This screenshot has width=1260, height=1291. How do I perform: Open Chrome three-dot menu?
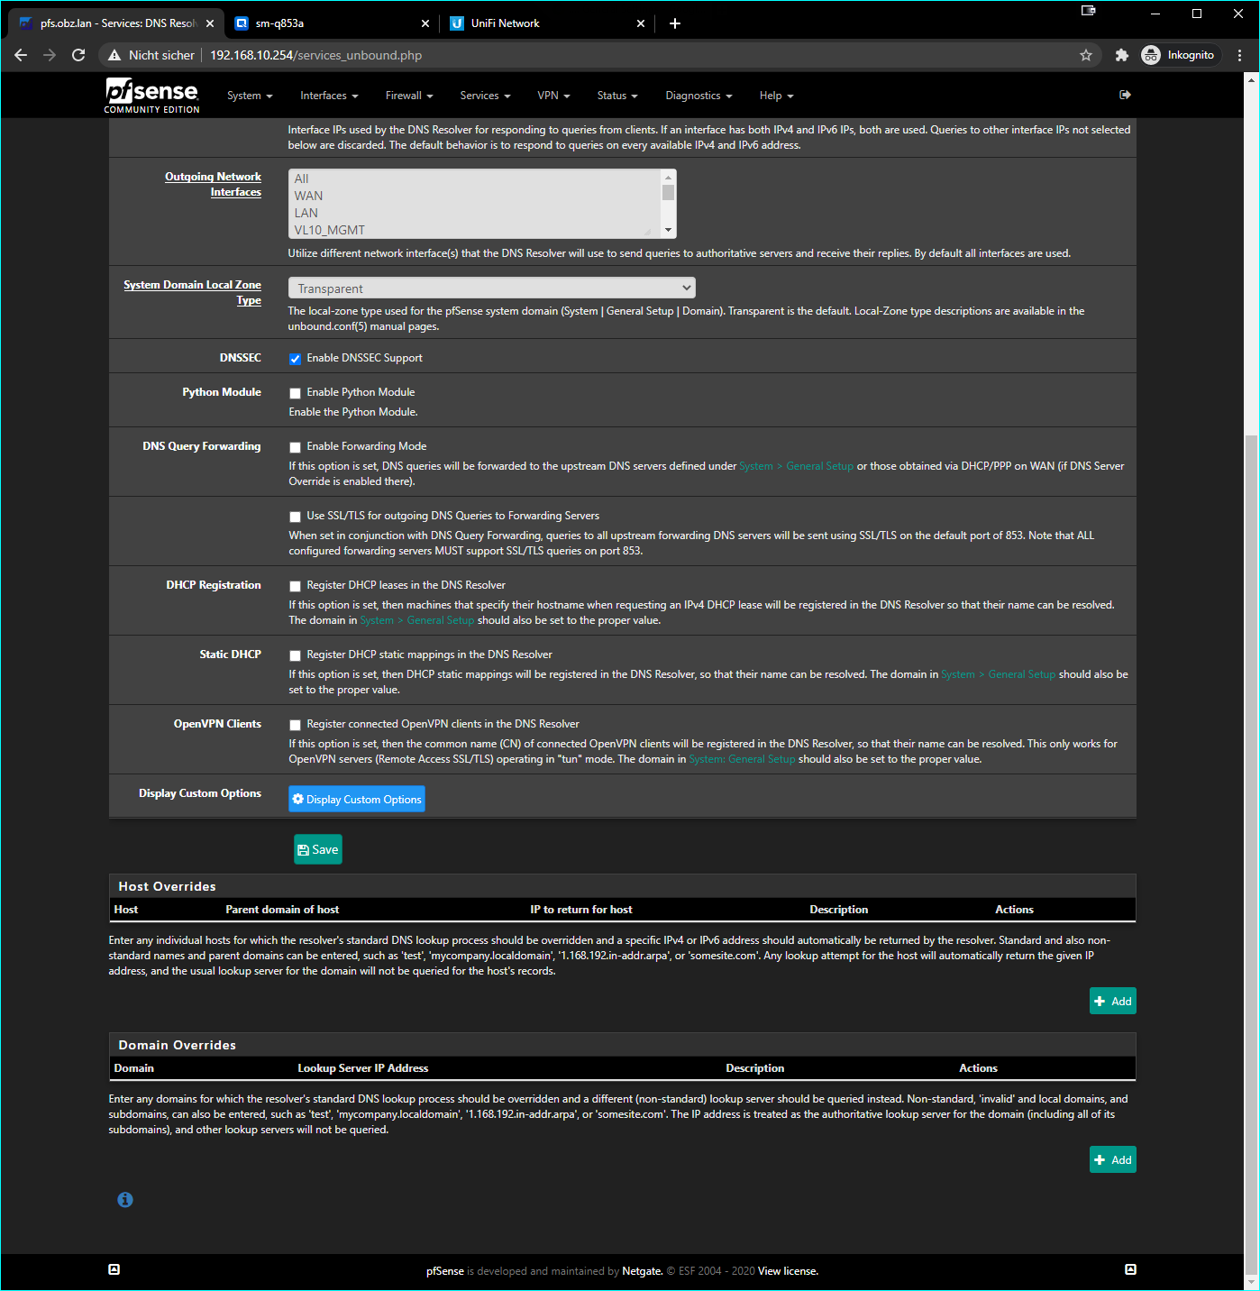(x=1240, y=55)
